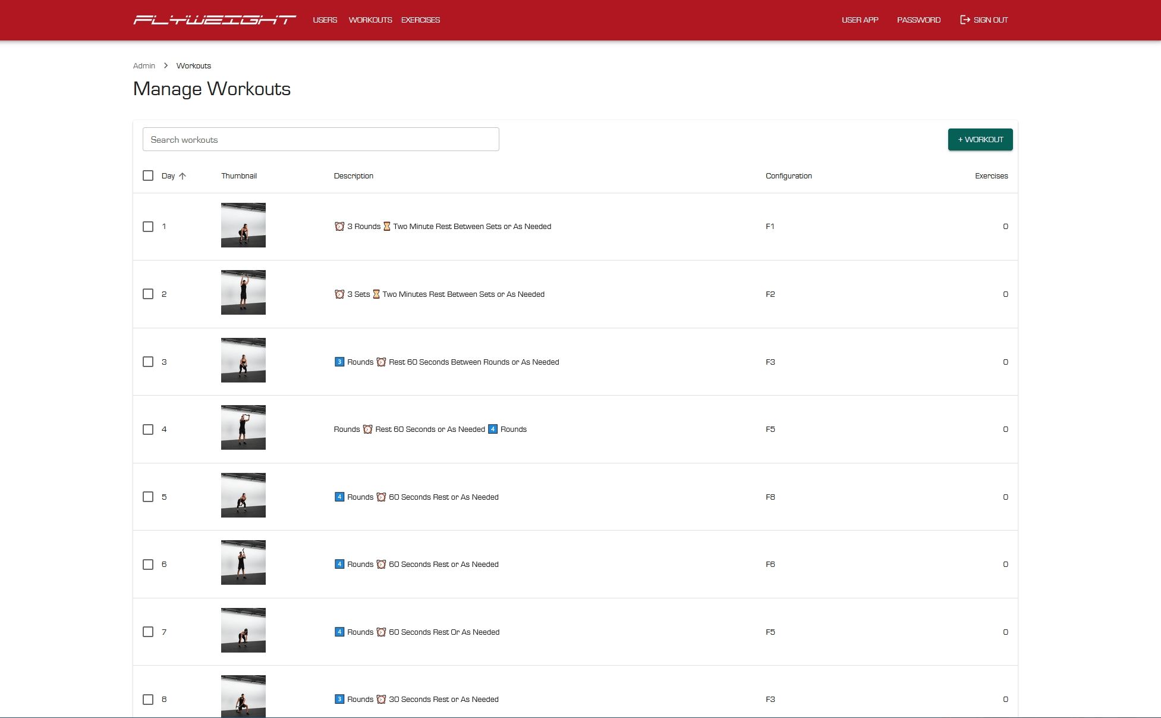This screenshot has width=1161, height=718.
Task: Click '3 Rounds Two Minute Rest' description
Action: (x=443, y=227)
